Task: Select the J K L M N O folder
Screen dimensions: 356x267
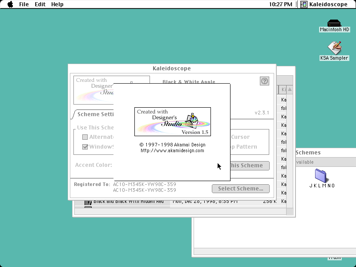Action: click(320, 176)
